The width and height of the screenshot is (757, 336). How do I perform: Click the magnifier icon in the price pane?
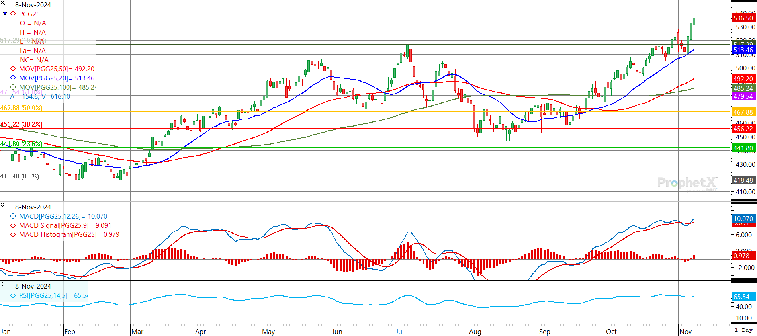point(3,3)
